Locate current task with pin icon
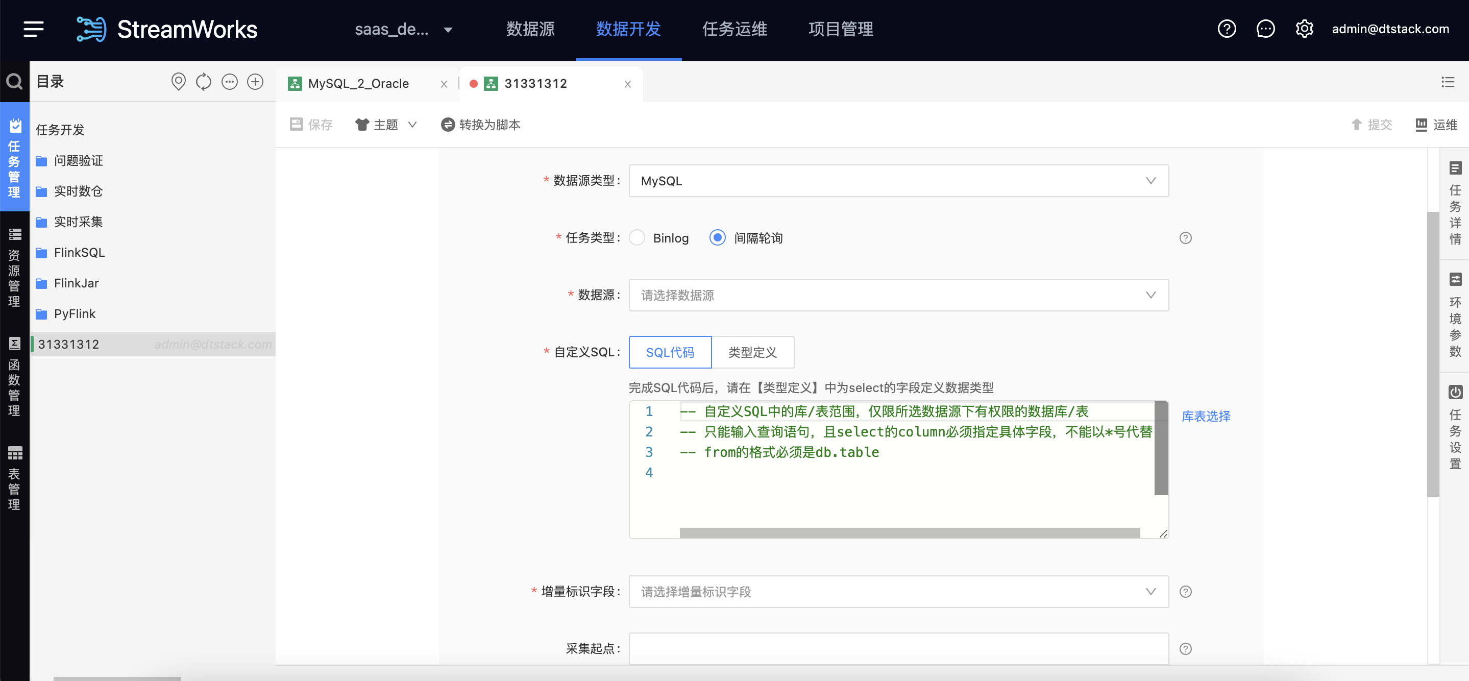The width and height of the screenshot is (1469, 681). point(178,82)
